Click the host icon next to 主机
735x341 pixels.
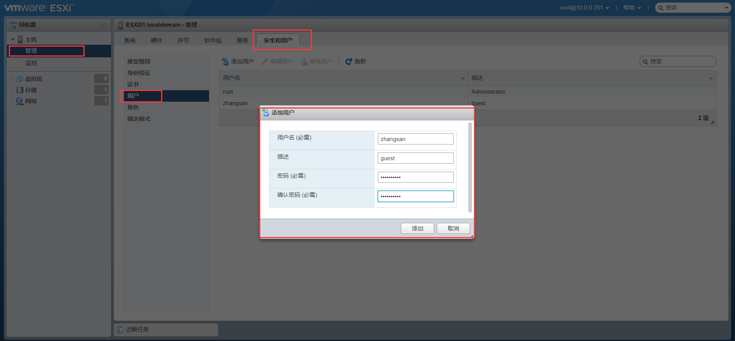(x=20, y=39)
